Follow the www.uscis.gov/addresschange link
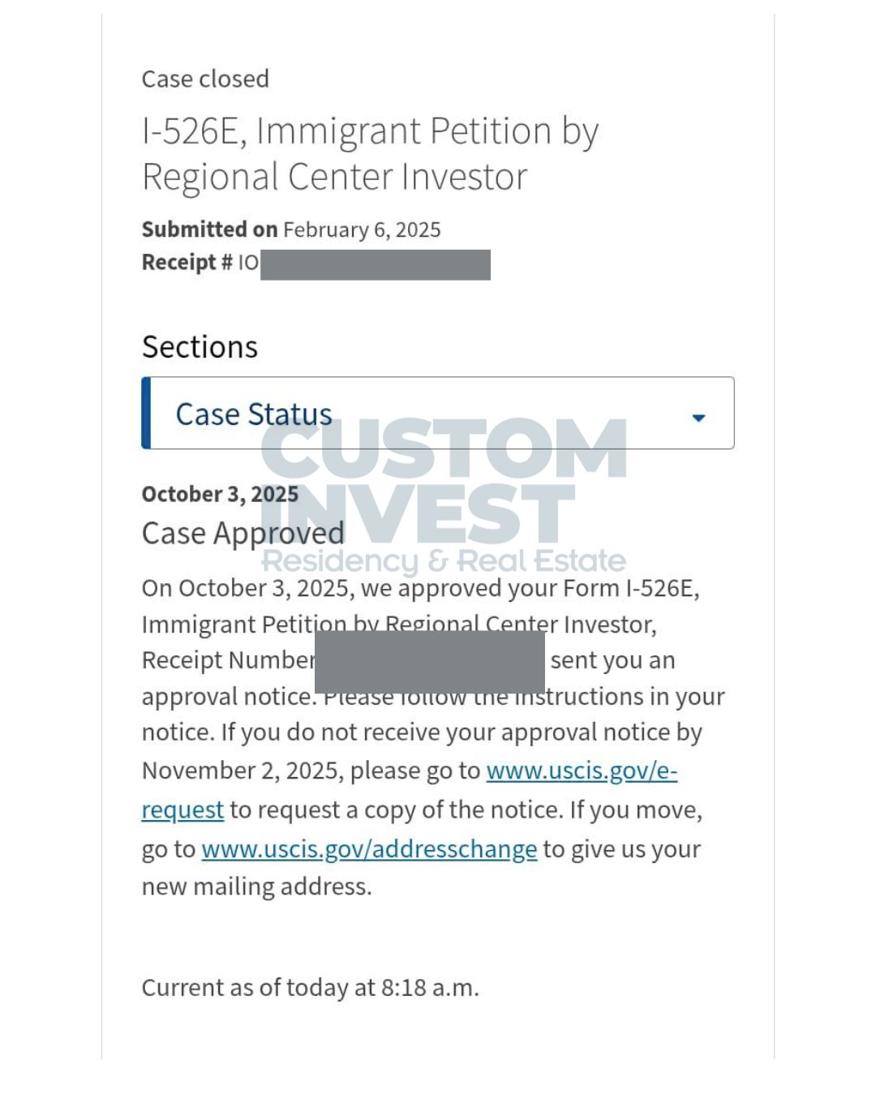The image size is (876, 1095). coord(369,849)
